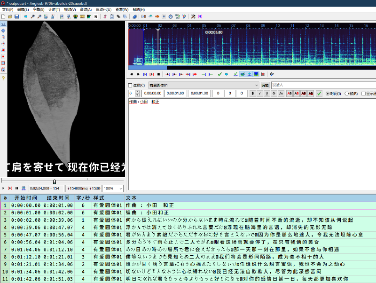Click the help icon in video toolbar

pyautogui.click(x=3, y=79)
